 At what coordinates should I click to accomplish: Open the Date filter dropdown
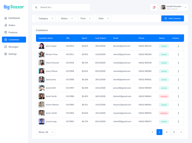(x=104, y=18)
